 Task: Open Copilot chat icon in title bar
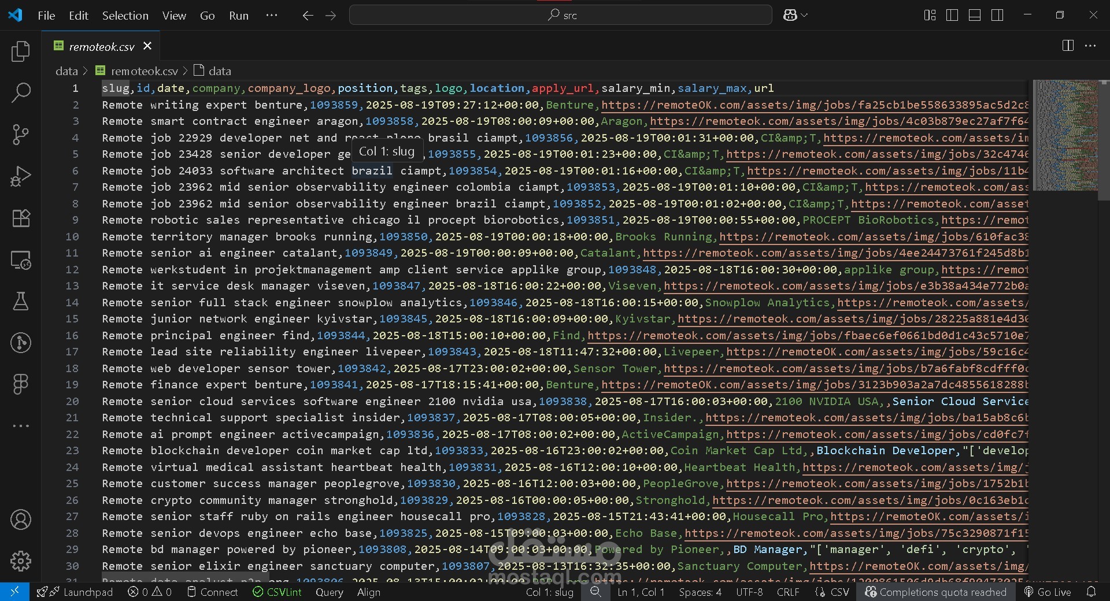point(790,15)
